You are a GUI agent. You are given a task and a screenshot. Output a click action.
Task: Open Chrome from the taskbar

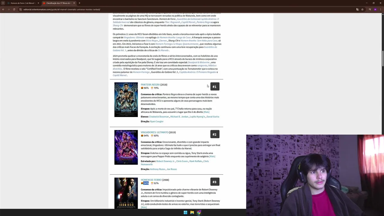pos(199,212)
